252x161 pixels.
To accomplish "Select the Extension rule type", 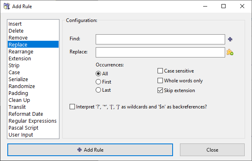I will tap(33, 58).
